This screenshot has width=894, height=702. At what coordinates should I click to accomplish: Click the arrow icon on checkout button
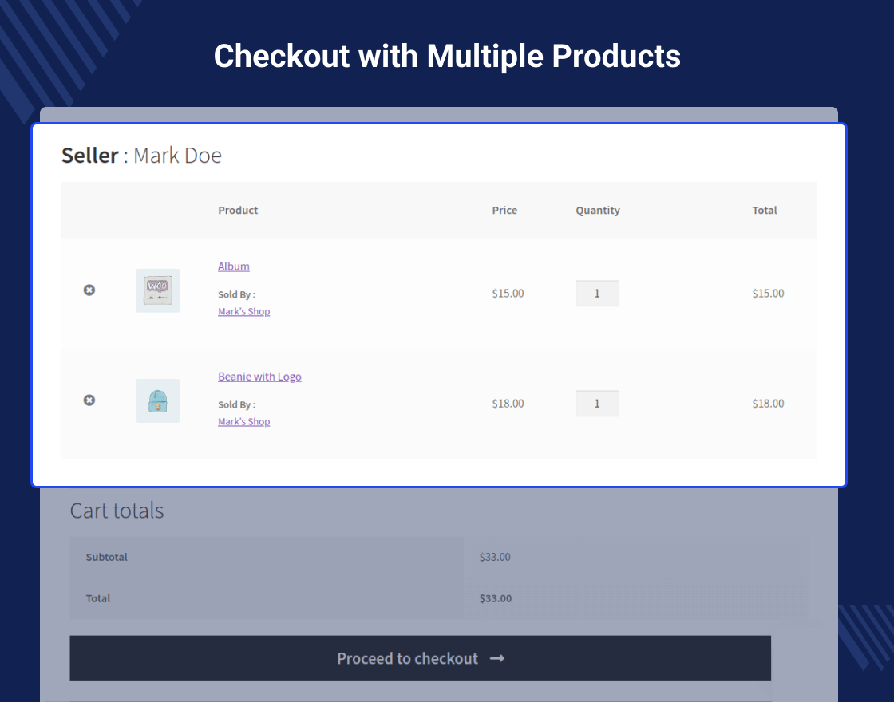click(497, 658)
